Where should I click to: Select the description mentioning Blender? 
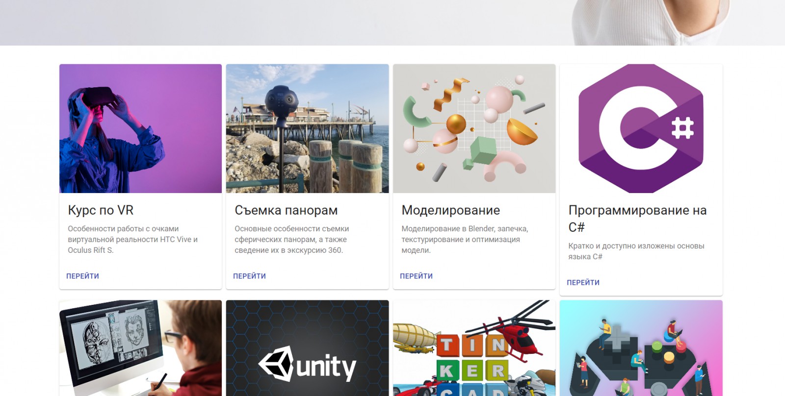464,239
